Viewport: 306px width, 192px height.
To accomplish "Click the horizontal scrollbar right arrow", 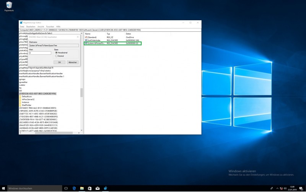I will (x=79, y=133).
